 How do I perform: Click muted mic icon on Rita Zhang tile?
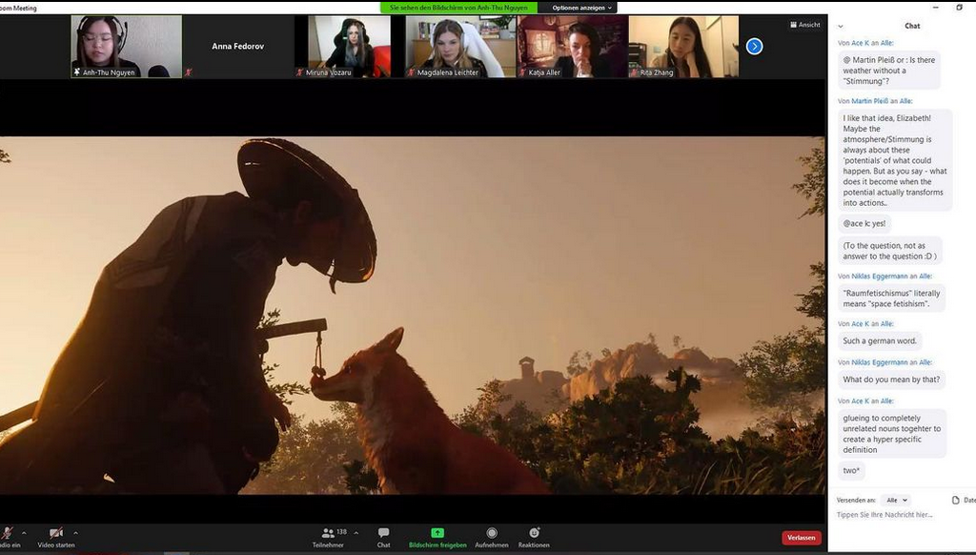[634, 72]
